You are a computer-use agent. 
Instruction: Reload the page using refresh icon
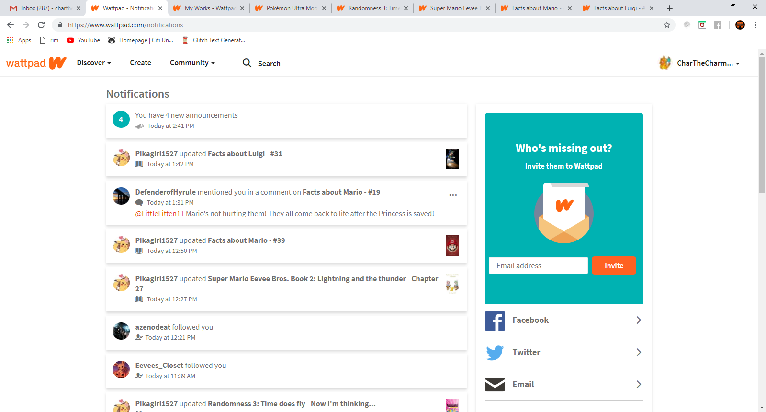42,25
